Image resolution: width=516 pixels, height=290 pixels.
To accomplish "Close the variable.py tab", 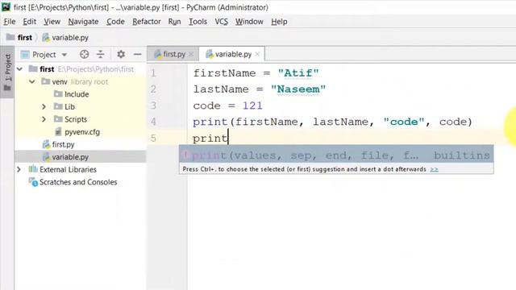I will click(x=258, y=55).
